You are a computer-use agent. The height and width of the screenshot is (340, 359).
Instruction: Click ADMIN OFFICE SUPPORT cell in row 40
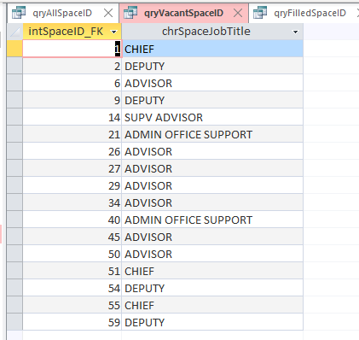pos(212,220)
